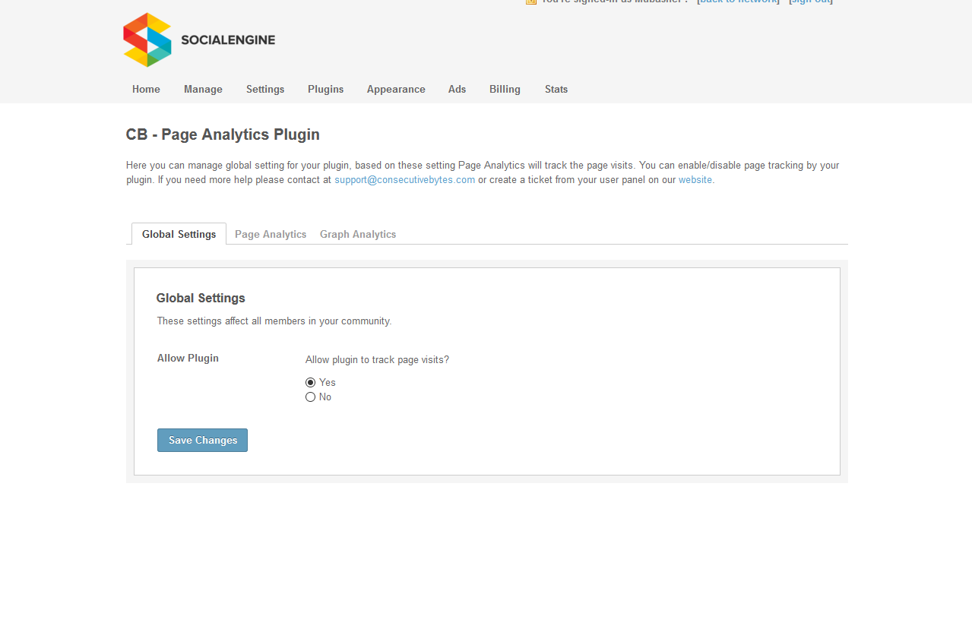This screenshot has height=632, width=972.
Task: Open the Billing menu
Action: click(505, 90)
